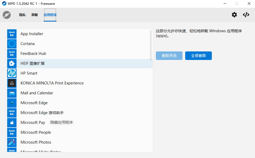The width and height of the screenshot is (255, 158).
Task: Select Microsoft Pay in the list
Action: 80,123
